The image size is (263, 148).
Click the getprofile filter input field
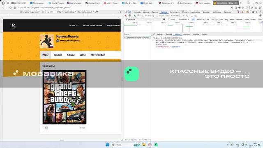click(x=145, y=19)
